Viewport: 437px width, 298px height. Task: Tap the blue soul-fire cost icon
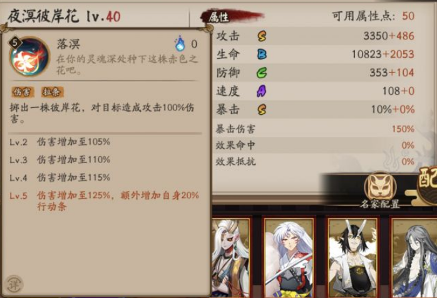coord(180,43)
